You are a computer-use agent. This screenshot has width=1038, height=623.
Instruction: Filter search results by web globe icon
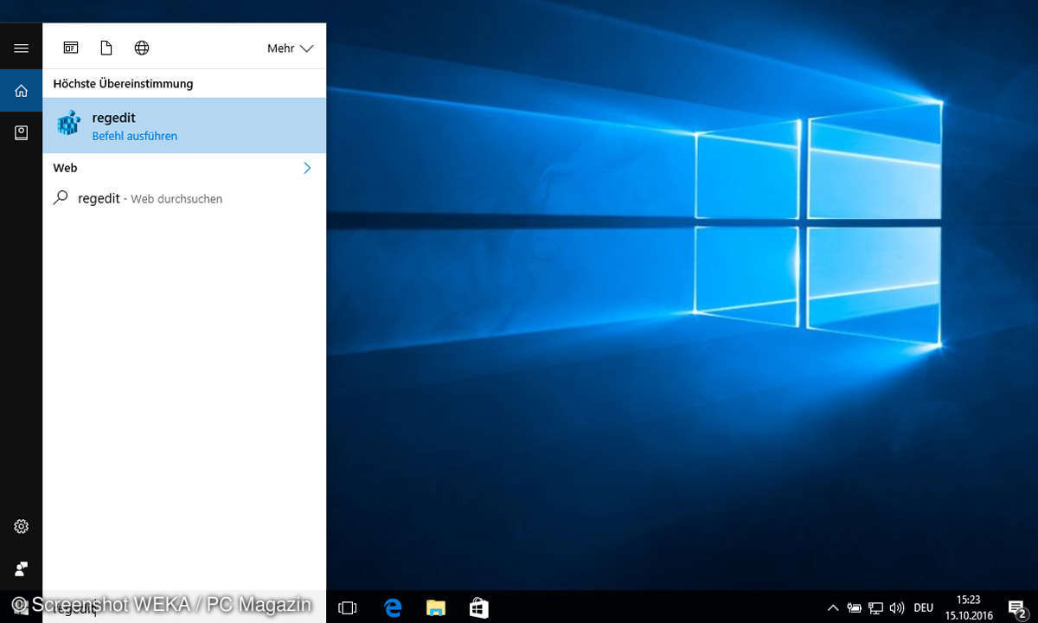pos(142,48)
